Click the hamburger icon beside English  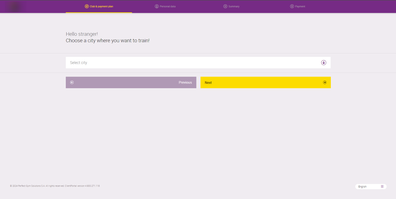(x=382, y=187)
